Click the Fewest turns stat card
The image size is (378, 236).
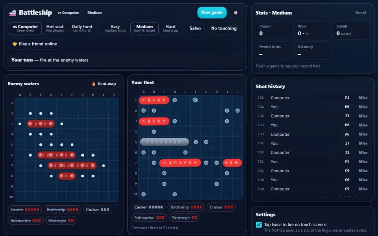[x=274, y=51]
